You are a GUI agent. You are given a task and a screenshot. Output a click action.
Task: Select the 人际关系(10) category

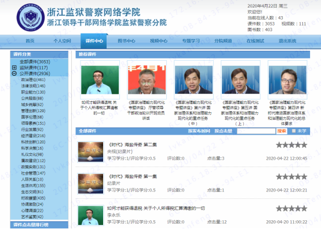click(x=32, y=179)
